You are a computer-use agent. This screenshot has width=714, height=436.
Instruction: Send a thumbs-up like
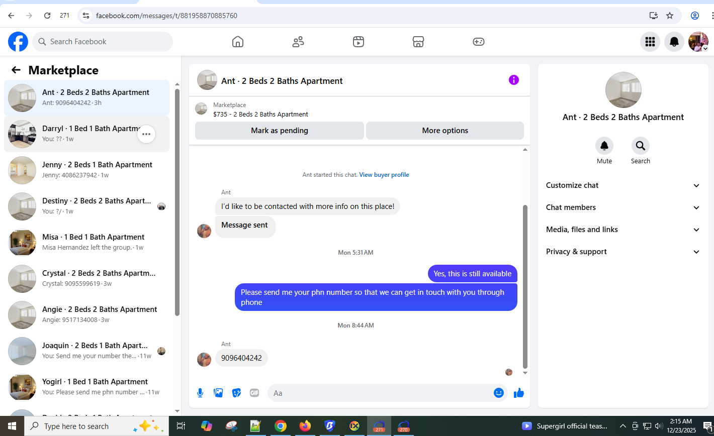pos(519,393)
